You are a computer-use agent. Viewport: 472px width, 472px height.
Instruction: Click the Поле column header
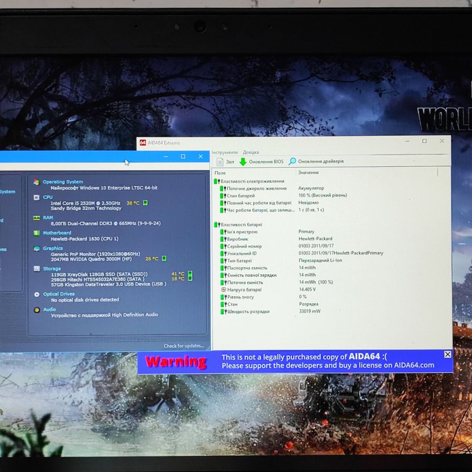point(220,173)
